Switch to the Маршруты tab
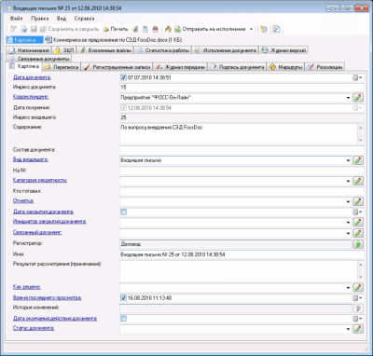Viewport: 373px width, 356px height. 286,67
